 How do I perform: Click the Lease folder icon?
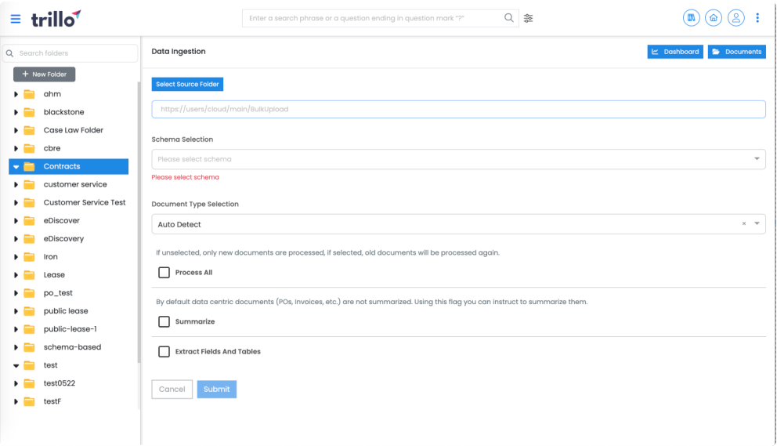[x=29, y=275]
